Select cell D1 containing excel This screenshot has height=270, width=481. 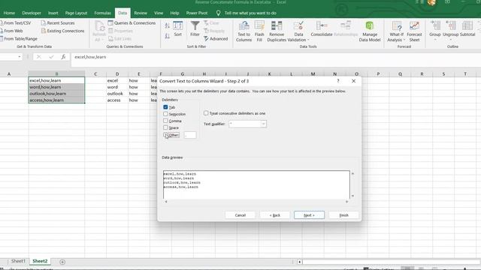click(117, 80)
